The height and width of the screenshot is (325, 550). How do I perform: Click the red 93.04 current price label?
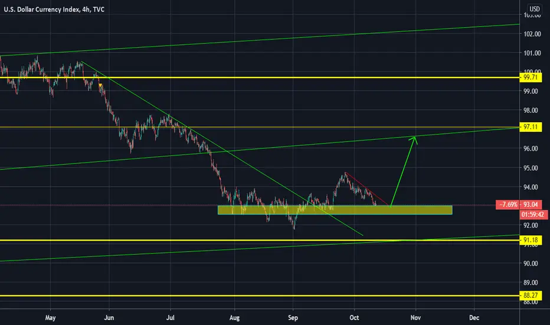pyautogui.click(x=531, y=204)
